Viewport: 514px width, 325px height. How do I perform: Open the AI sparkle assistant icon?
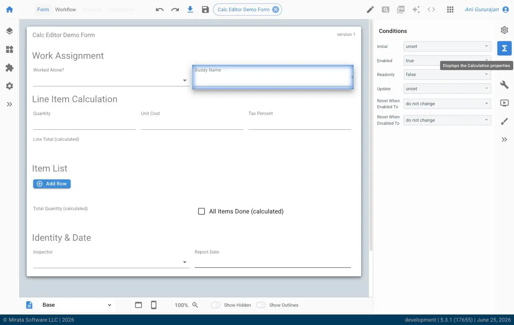tap(416, 9)
